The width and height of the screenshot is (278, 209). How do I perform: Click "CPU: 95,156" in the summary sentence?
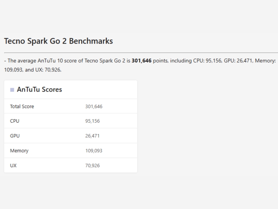coord(207,61)
